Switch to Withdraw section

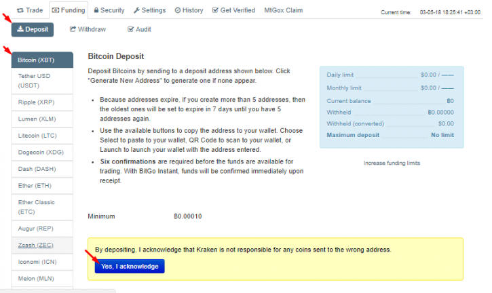[88, 29]
